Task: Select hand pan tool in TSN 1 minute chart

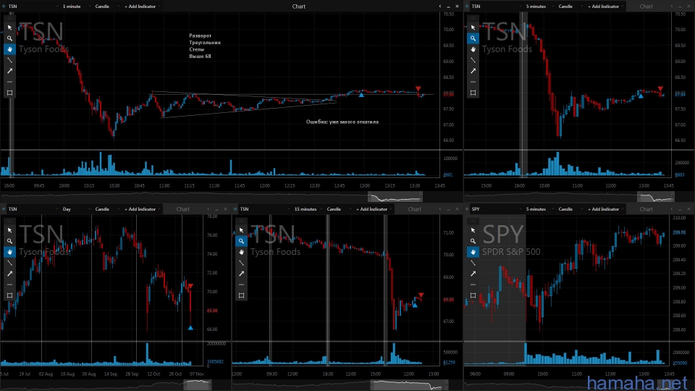Action: [x=9, y=49]
